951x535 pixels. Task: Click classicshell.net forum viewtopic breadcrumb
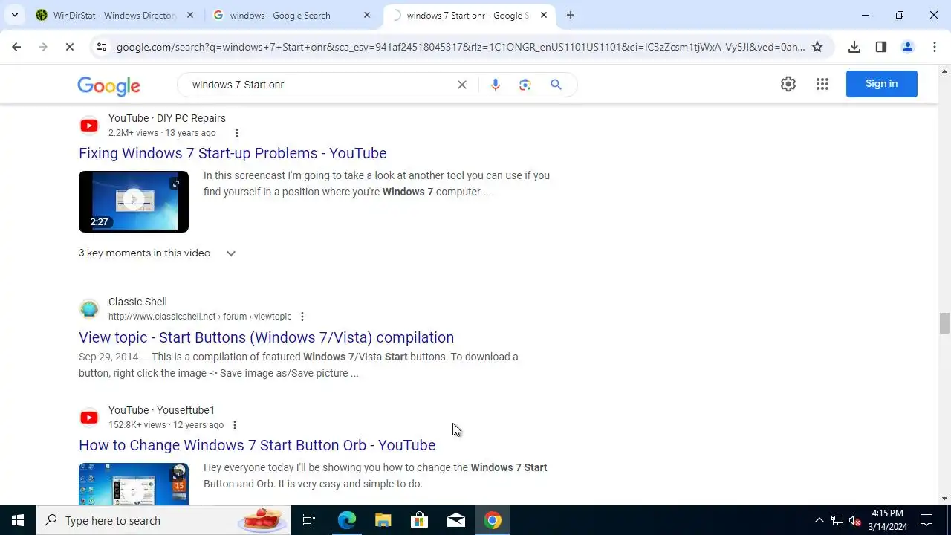click(200, 317)
